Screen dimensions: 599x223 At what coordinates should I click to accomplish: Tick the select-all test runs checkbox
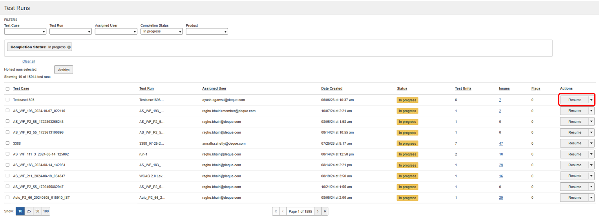tap(7, 89)
